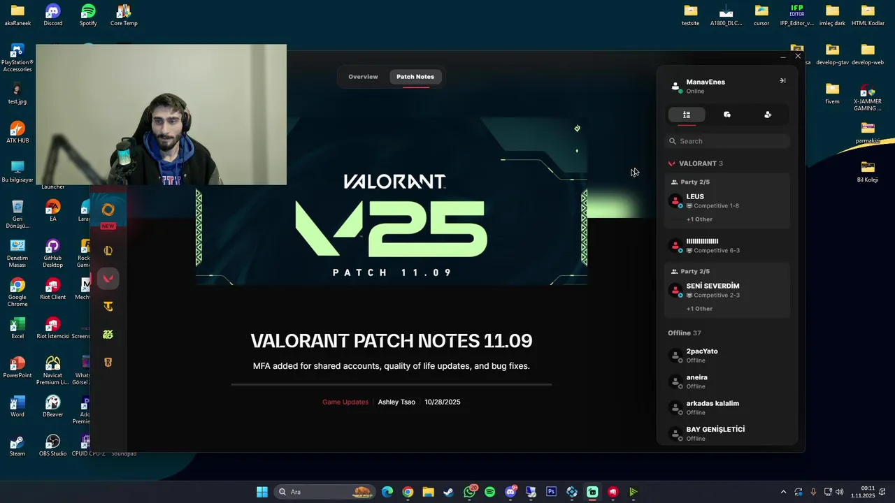Screen dimensions: 895x503
Task: Select offline friend BAY GENİŞLETİCİ
Action: [727, 433]
